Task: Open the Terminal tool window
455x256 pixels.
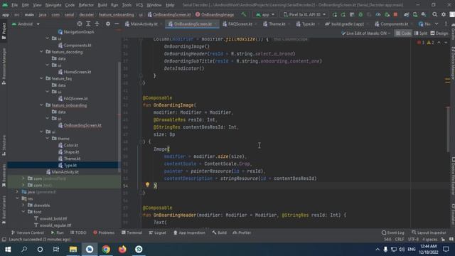Action: 132,233
